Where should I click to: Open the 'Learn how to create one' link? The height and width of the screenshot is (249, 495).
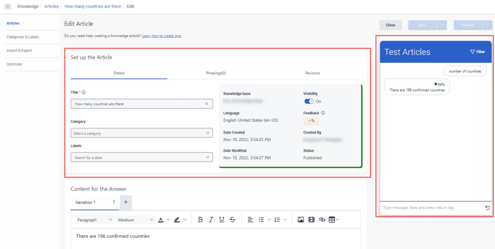161,36
